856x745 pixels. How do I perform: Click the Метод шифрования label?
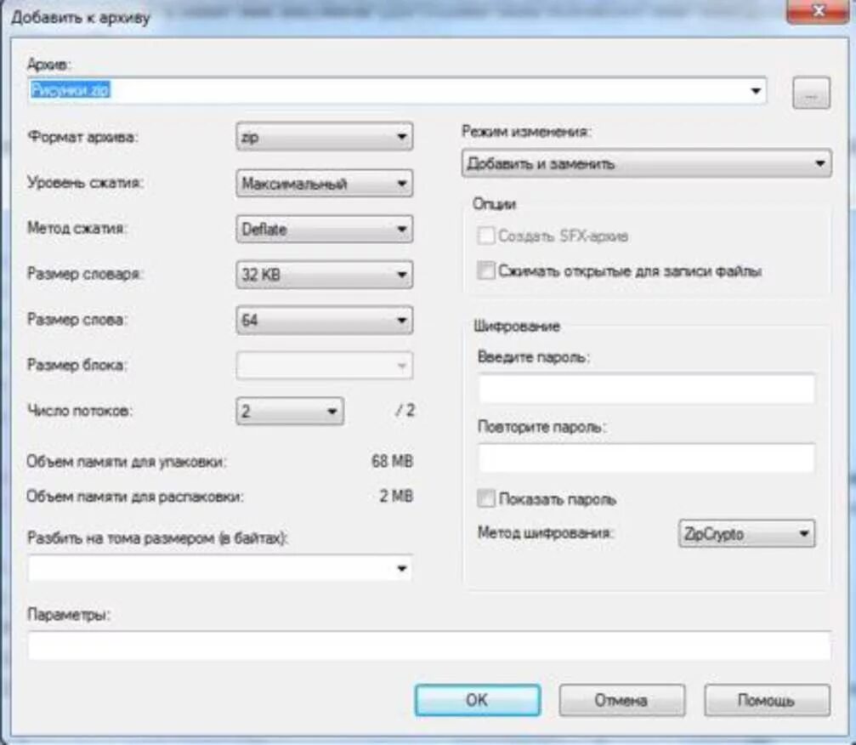546,532
